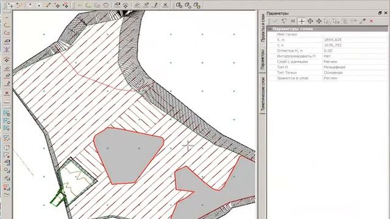Click the first blue grid icon in left toolbar
The height and width of the screenshot is (219, 390).
(7, 113)
